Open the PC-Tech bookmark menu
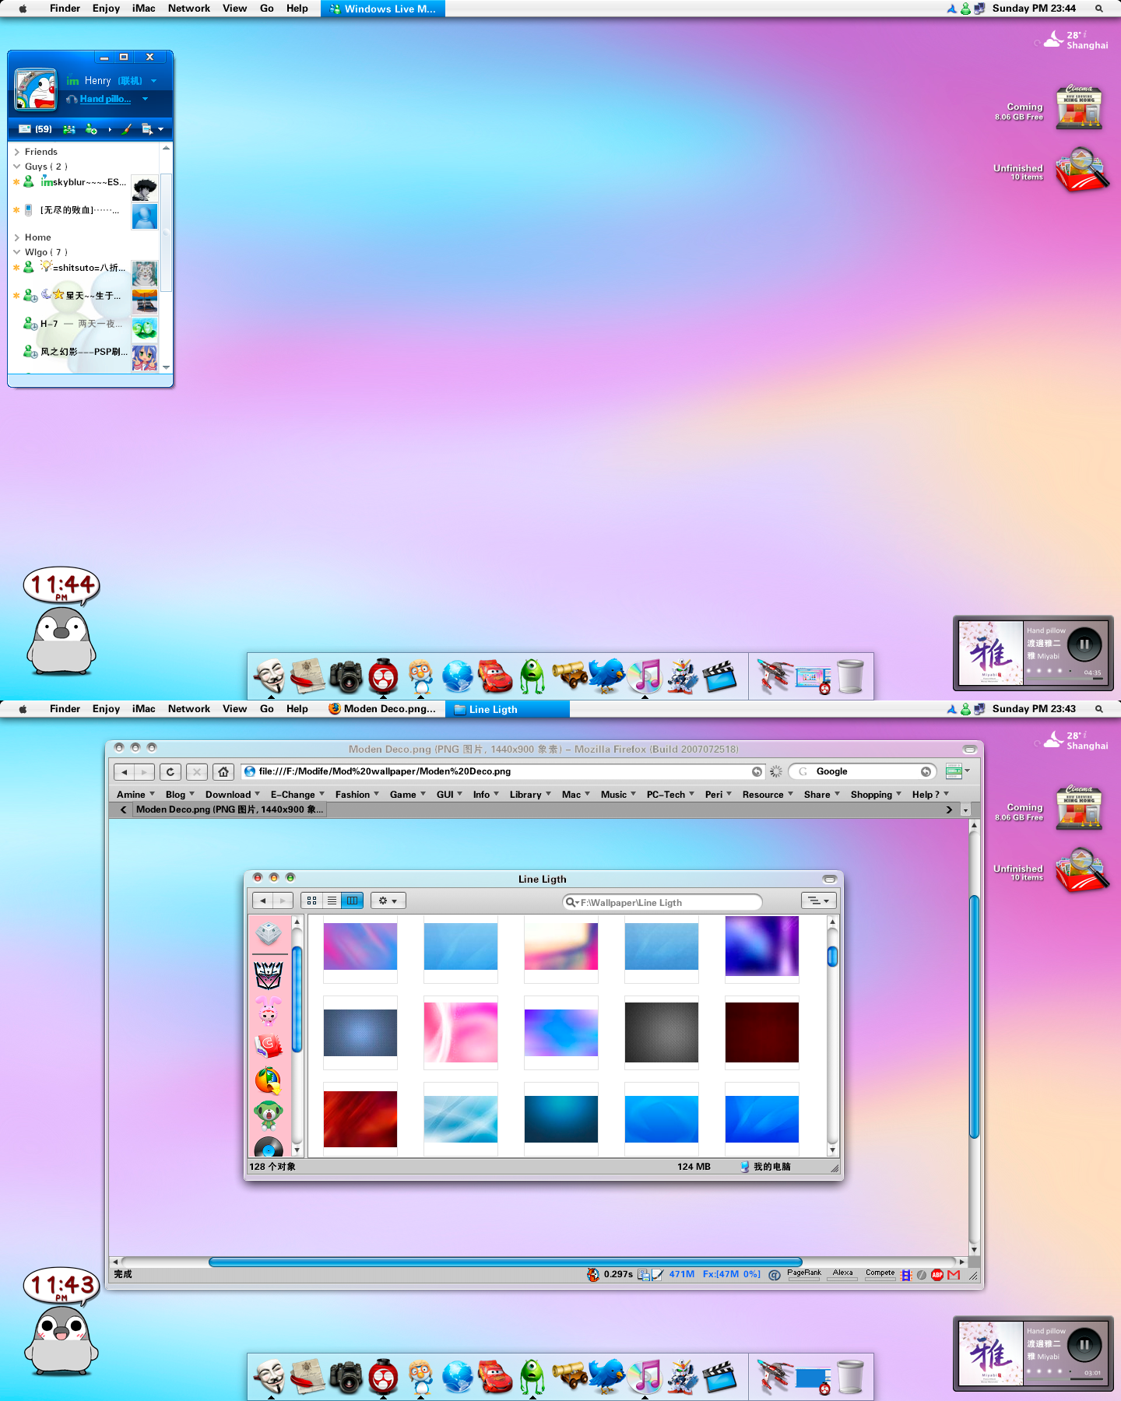 670,795
